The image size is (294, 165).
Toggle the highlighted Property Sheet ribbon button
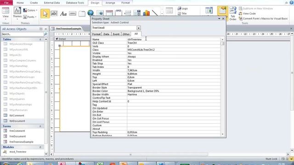(222, 11)
